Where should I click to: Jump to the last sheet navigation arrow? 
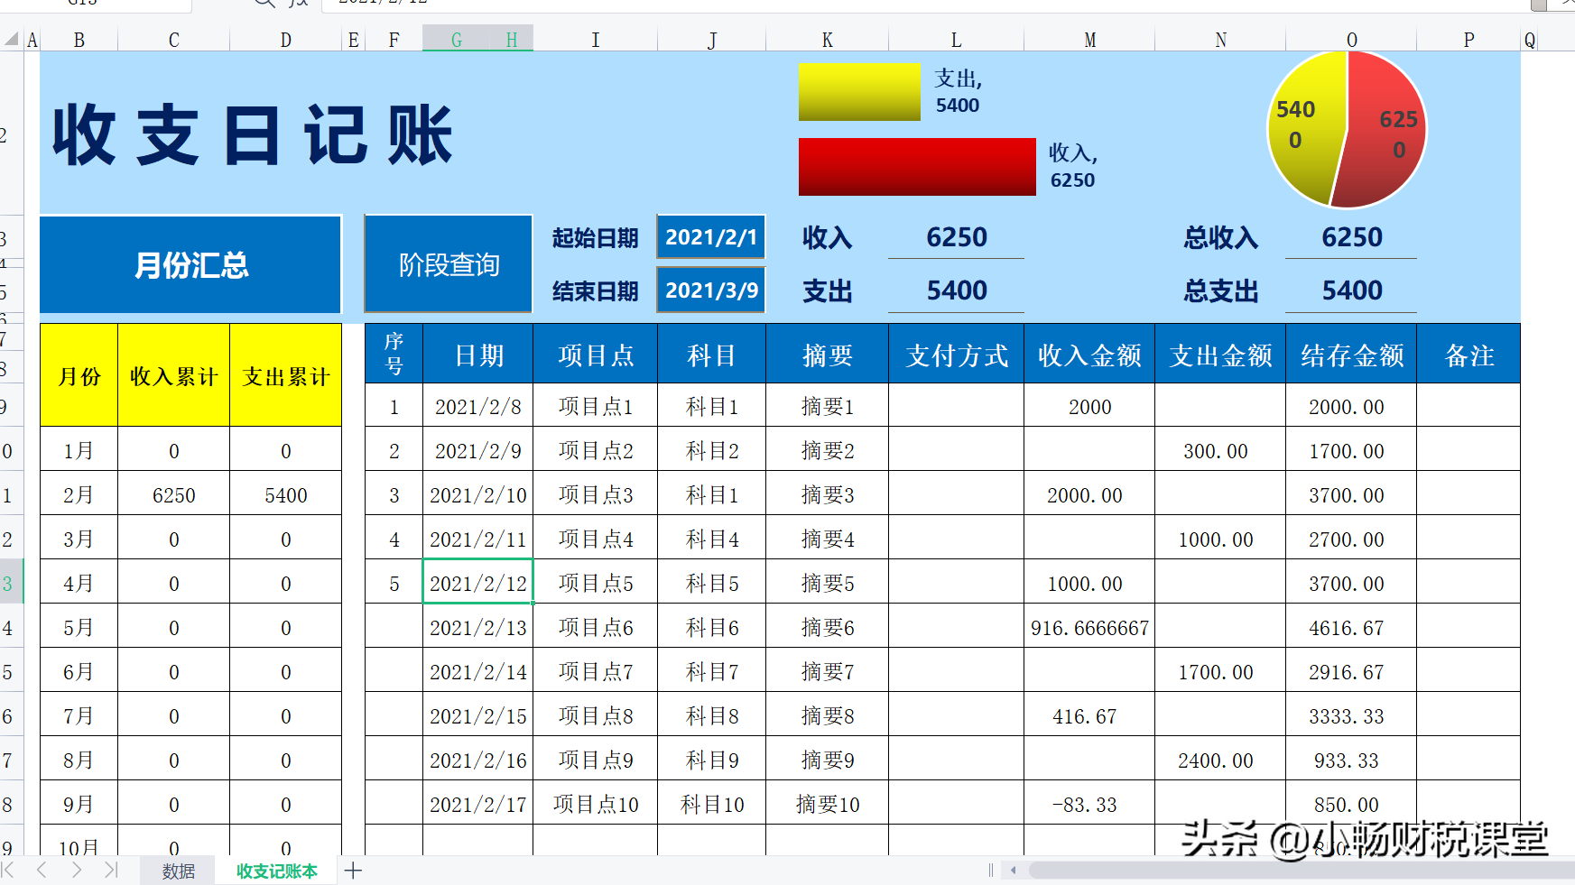pyautogui.click(x=110, y=871)
